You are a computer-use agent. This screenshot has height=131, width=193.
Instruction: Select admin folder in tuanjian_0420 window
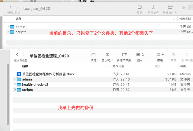pos(20,26)
